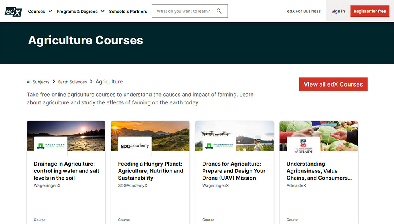Open 'Drainage in Agriculture' course title

(x=66, y=171)
